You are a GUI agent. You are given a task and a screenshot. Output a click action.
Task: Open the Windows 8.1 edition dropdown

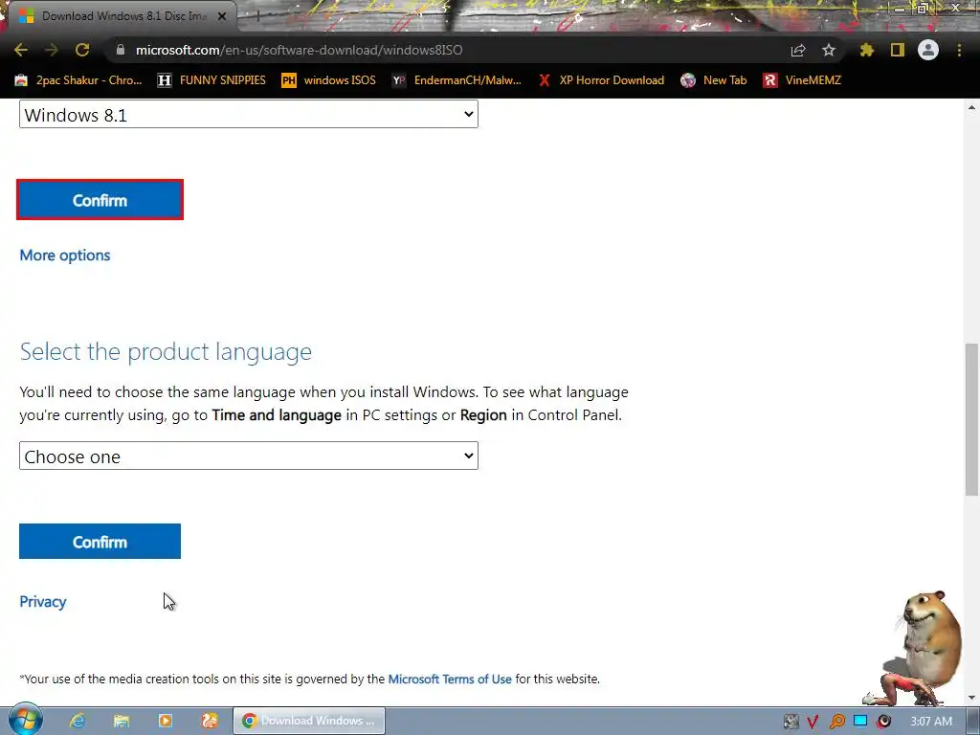point(249,115)
